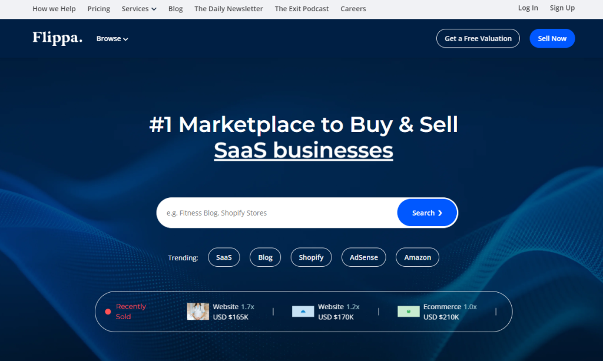Select the Amazon trending tag

pyautogui.click(x=418, y=257)
